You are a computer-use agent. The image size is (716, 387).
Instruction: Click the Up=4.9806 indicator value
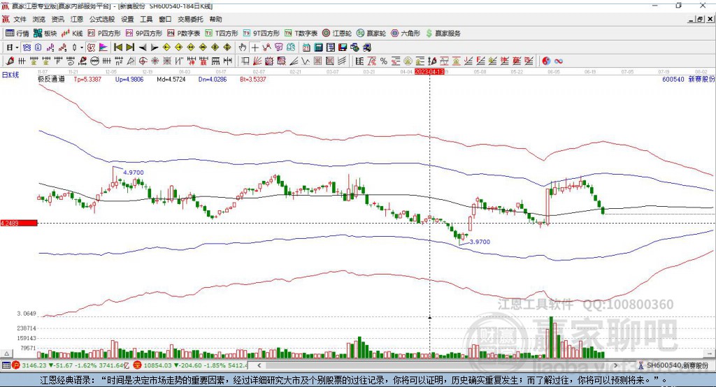129,80
